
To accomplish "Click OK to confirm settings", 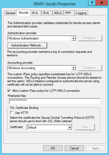I will [x=53, y=148].
